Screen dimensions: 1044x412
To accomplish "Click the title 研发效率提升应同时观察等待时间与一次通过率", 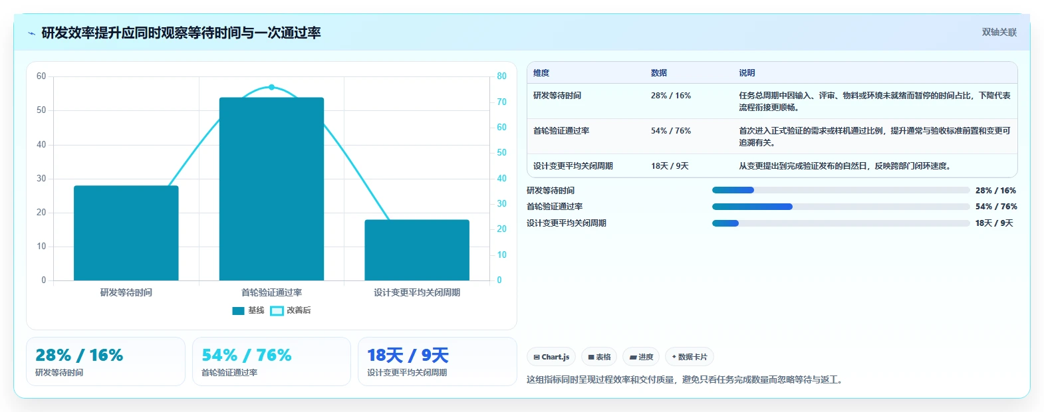I will (x=181, y=33).
